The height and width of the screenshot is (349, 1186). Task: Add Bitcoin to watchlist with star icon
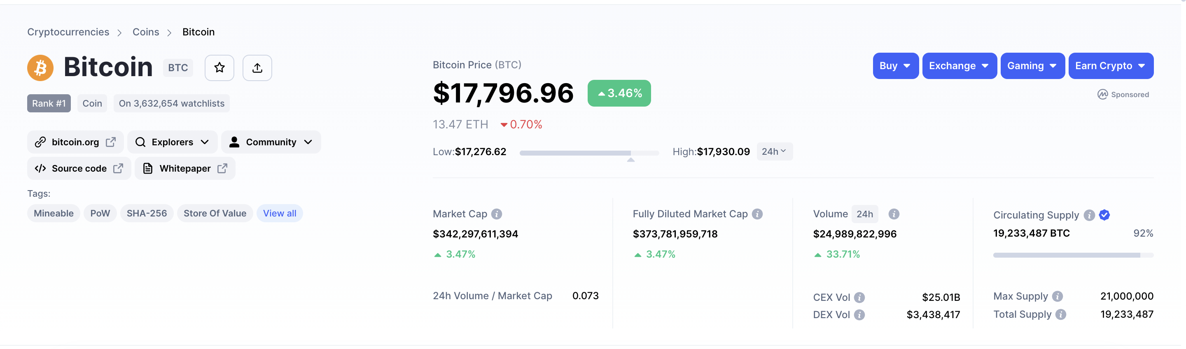point(219,67)
